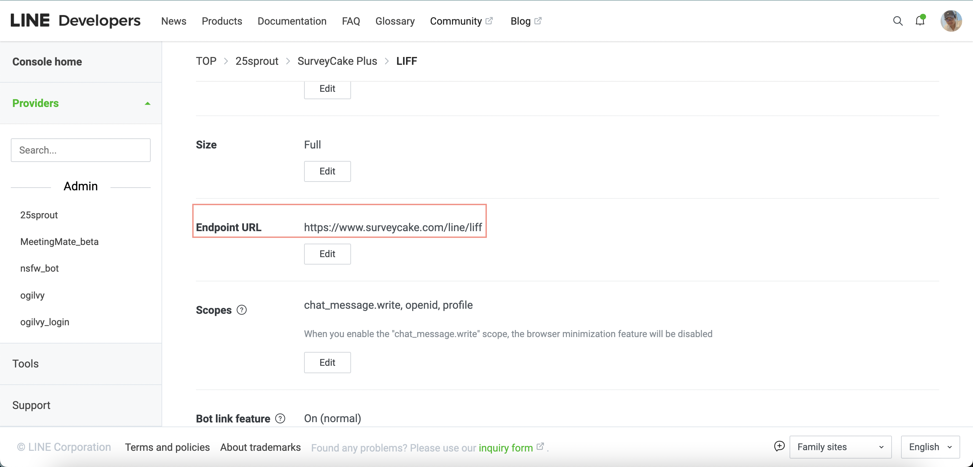Go to Console home
The width and height of the screenshot is (973, 467).
[x=47, y=61]
